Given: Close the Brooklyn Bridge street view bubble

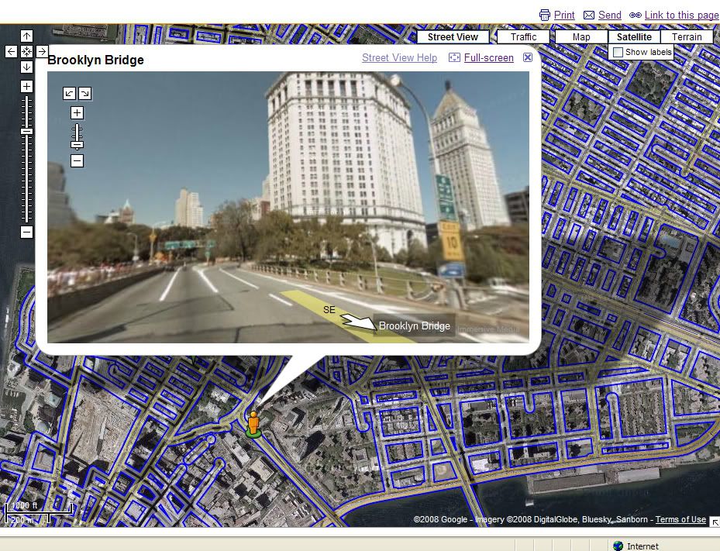Looking at the screenshot, I should tap(528, 57).
